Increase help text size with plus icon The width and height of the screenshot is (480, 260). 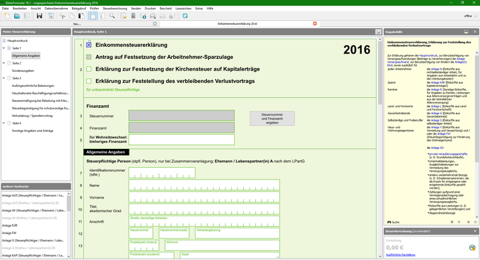468,222
